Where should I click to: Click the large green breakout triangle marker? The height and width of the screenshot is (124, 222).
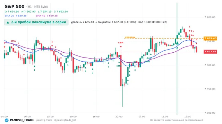(x=177, y=43)
